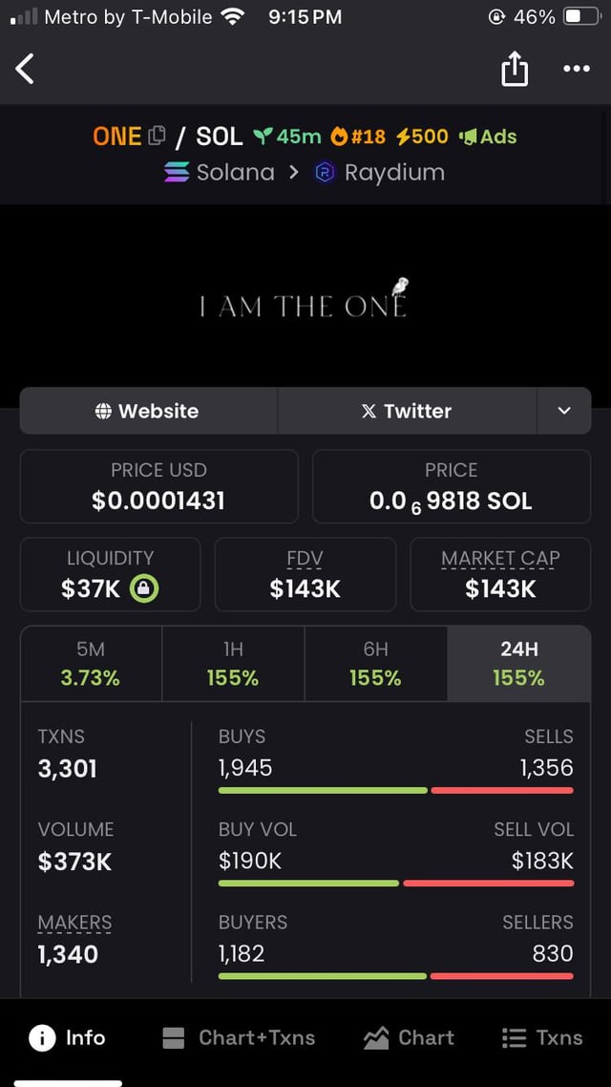Select the 1H timeframe tab

tap(233, 664)
